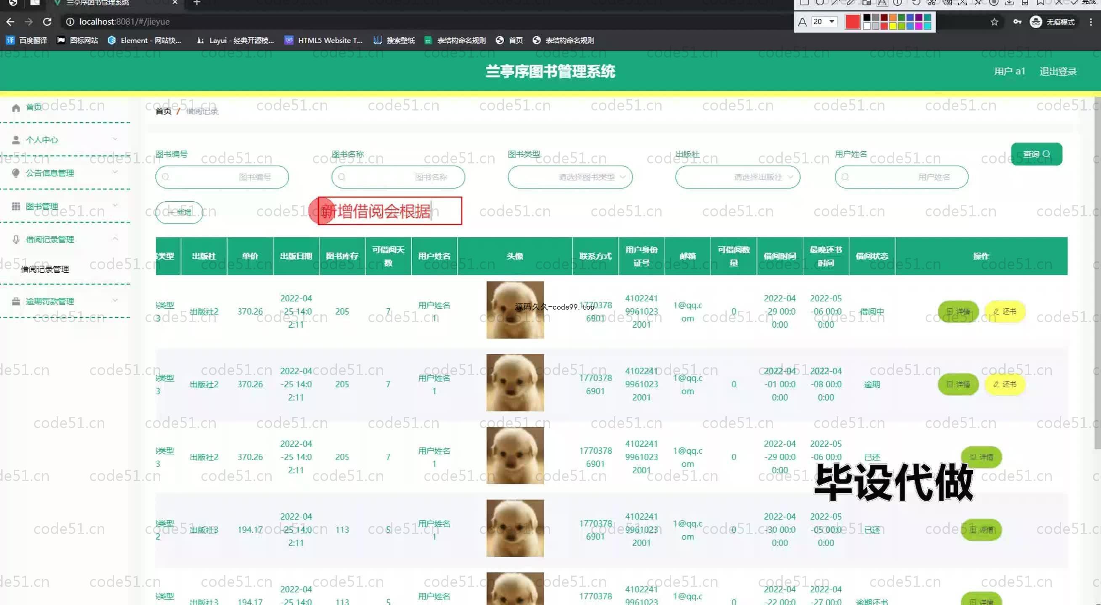Click the 首页 breadcrumb link
Viewport: 1101px width, 605px height.
click(163, 111)
